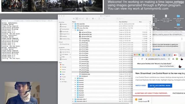185x104 pixels.
Task: Select the Blue tag in Finder sidebar
Action: [62, 74]
